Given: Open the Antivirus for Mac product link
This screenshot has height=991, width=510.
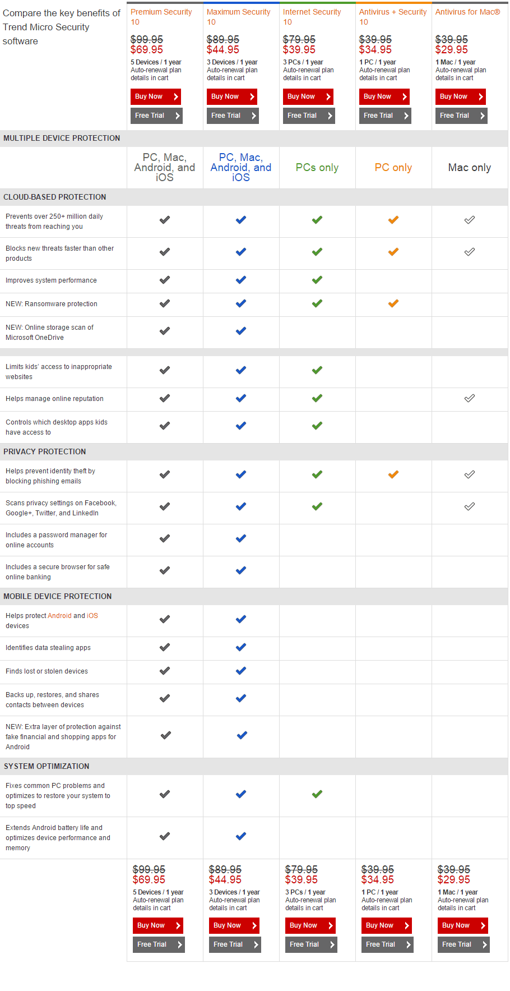Looking at the screenshot, I should (467, 12).
